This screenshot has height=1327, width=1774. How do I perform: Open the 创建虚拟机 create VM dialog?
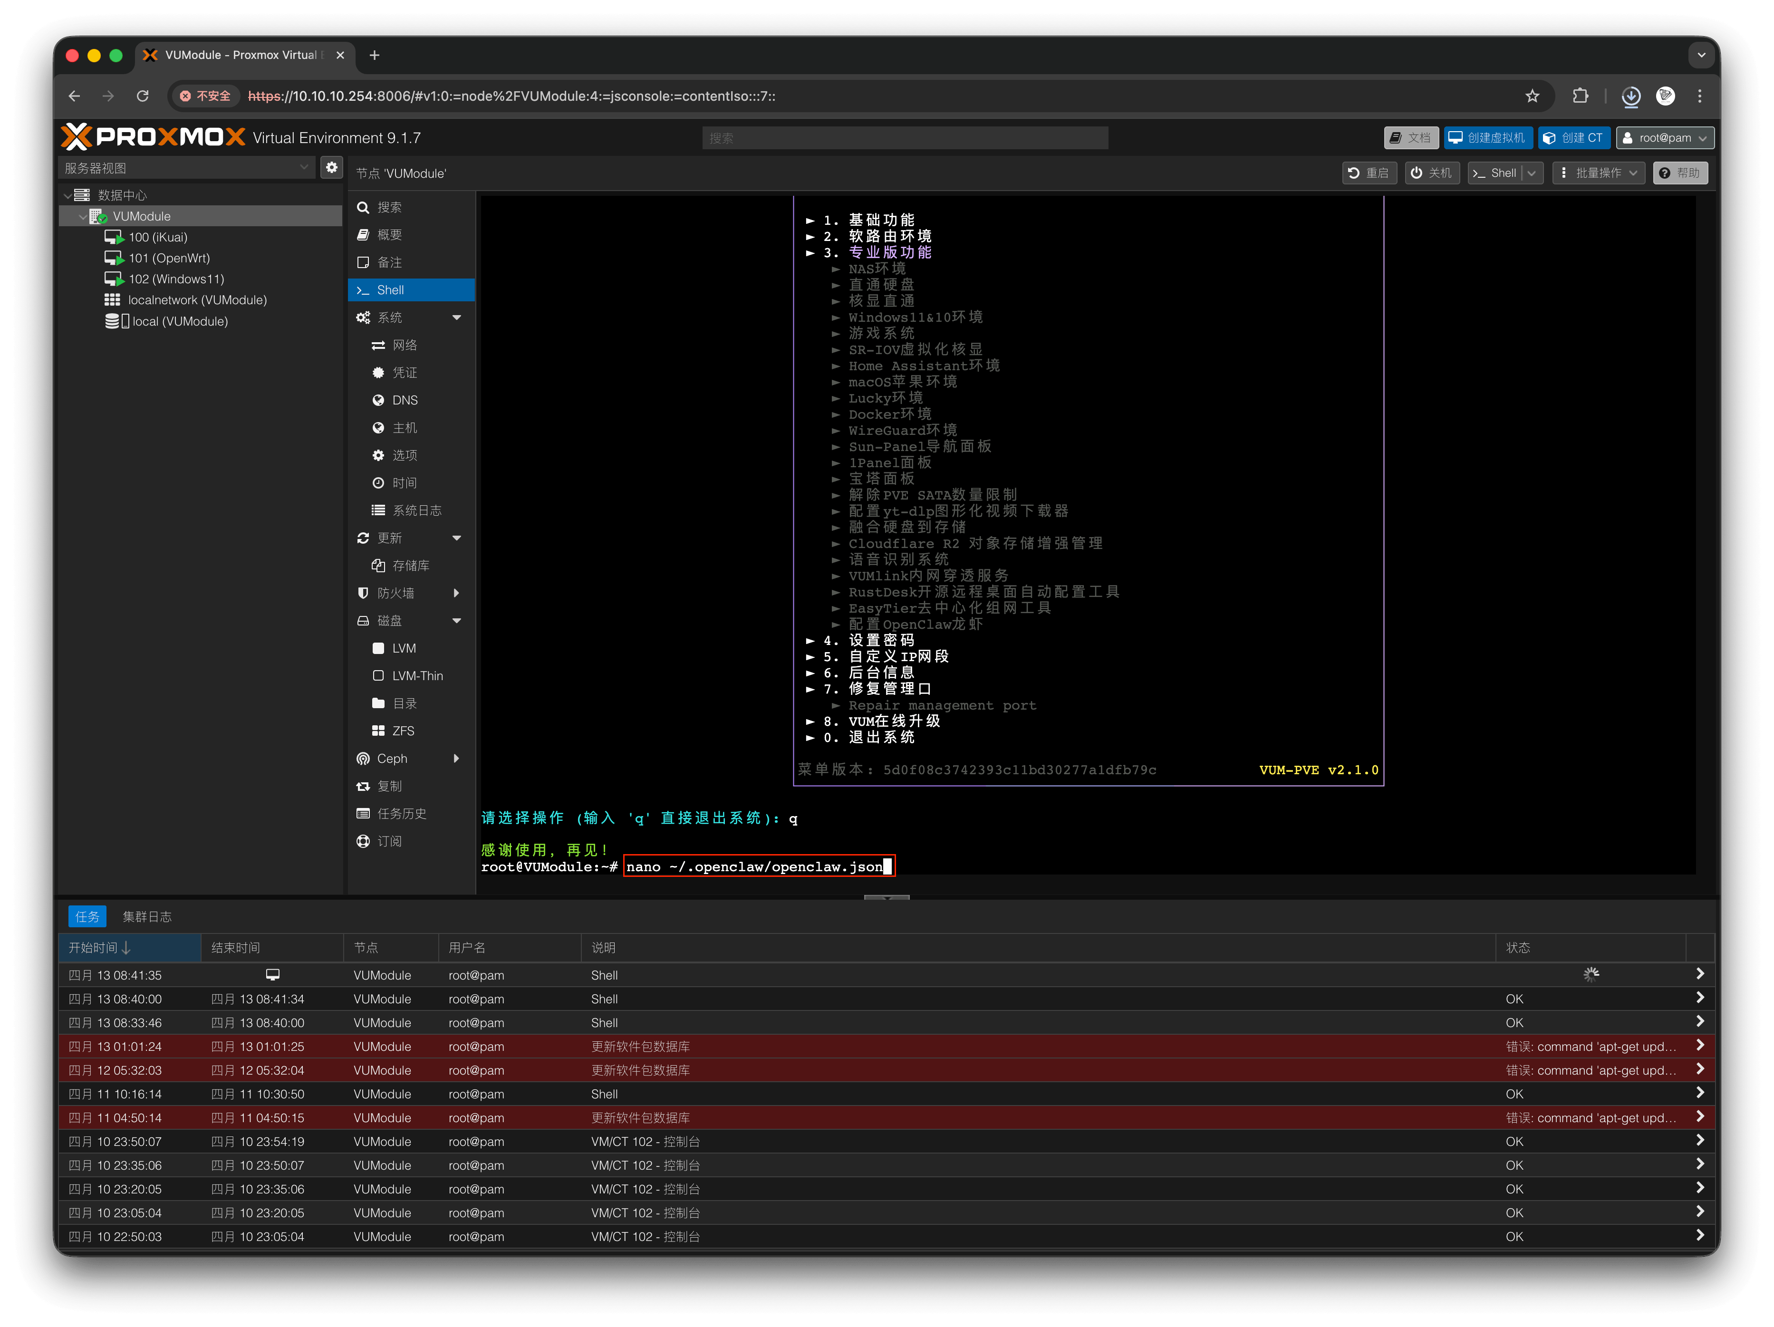tap(1488, 138)
